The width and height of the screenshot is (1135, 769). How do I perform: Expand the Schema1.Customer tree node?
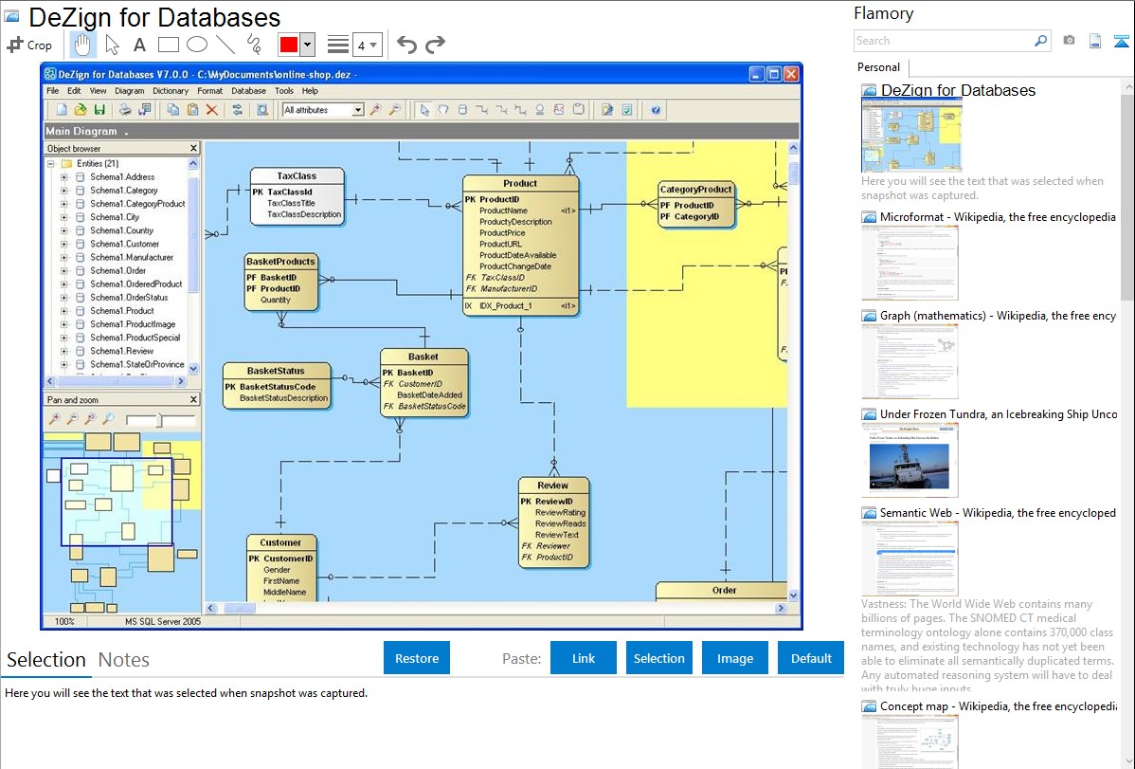tap(63, 245)
